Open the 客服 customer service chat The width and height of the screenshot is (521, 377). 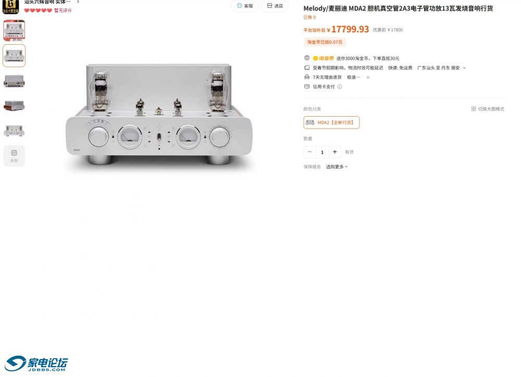(x=244, y=6)
